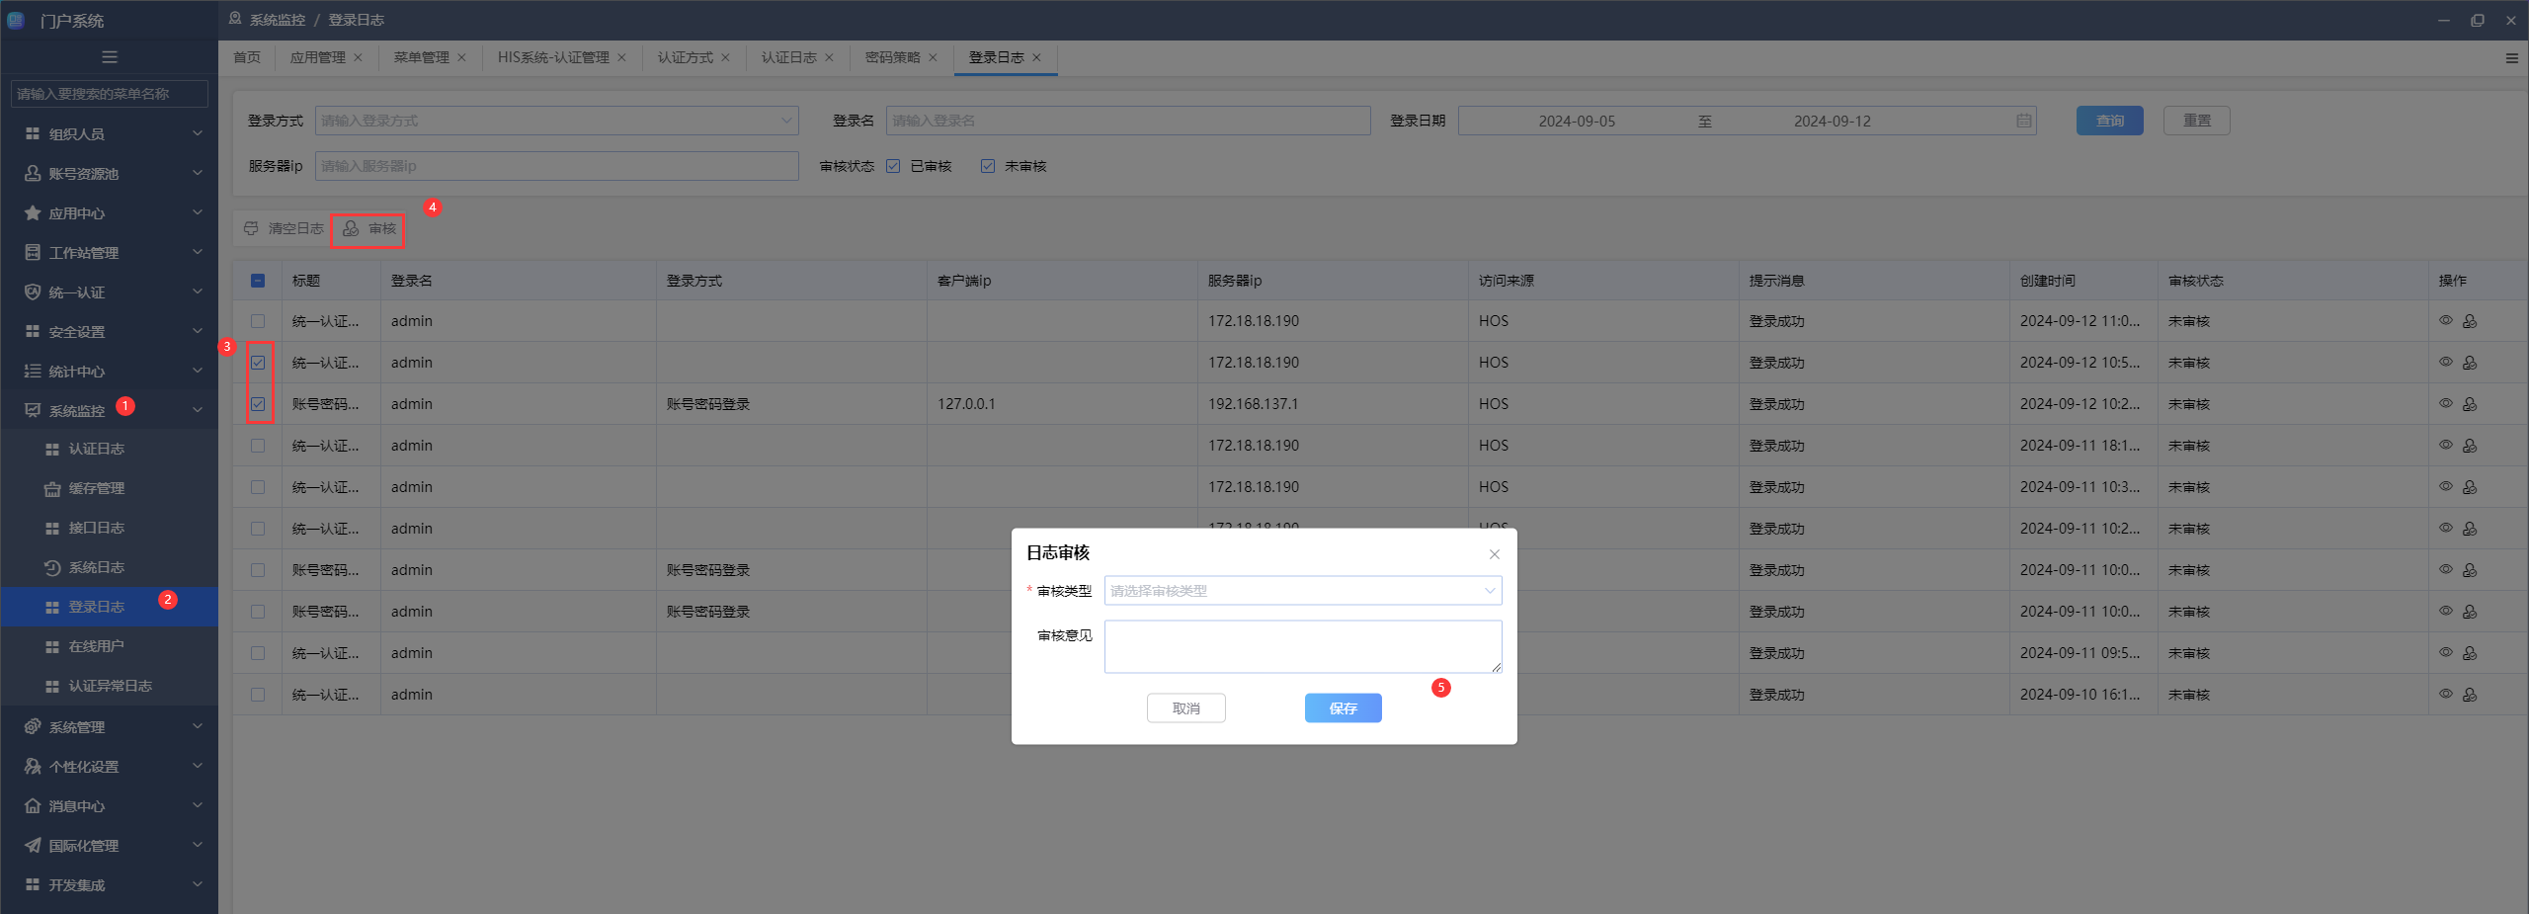
Task: Expand 账号资源池 menu
Action: click(x=109, y=173)
